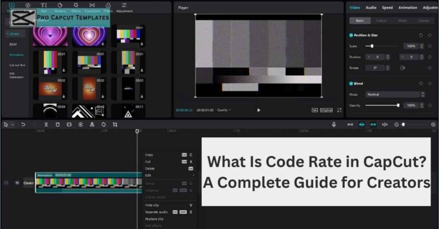Select Copy in the context menu
The image size is (439, 229).
(149, 155)
